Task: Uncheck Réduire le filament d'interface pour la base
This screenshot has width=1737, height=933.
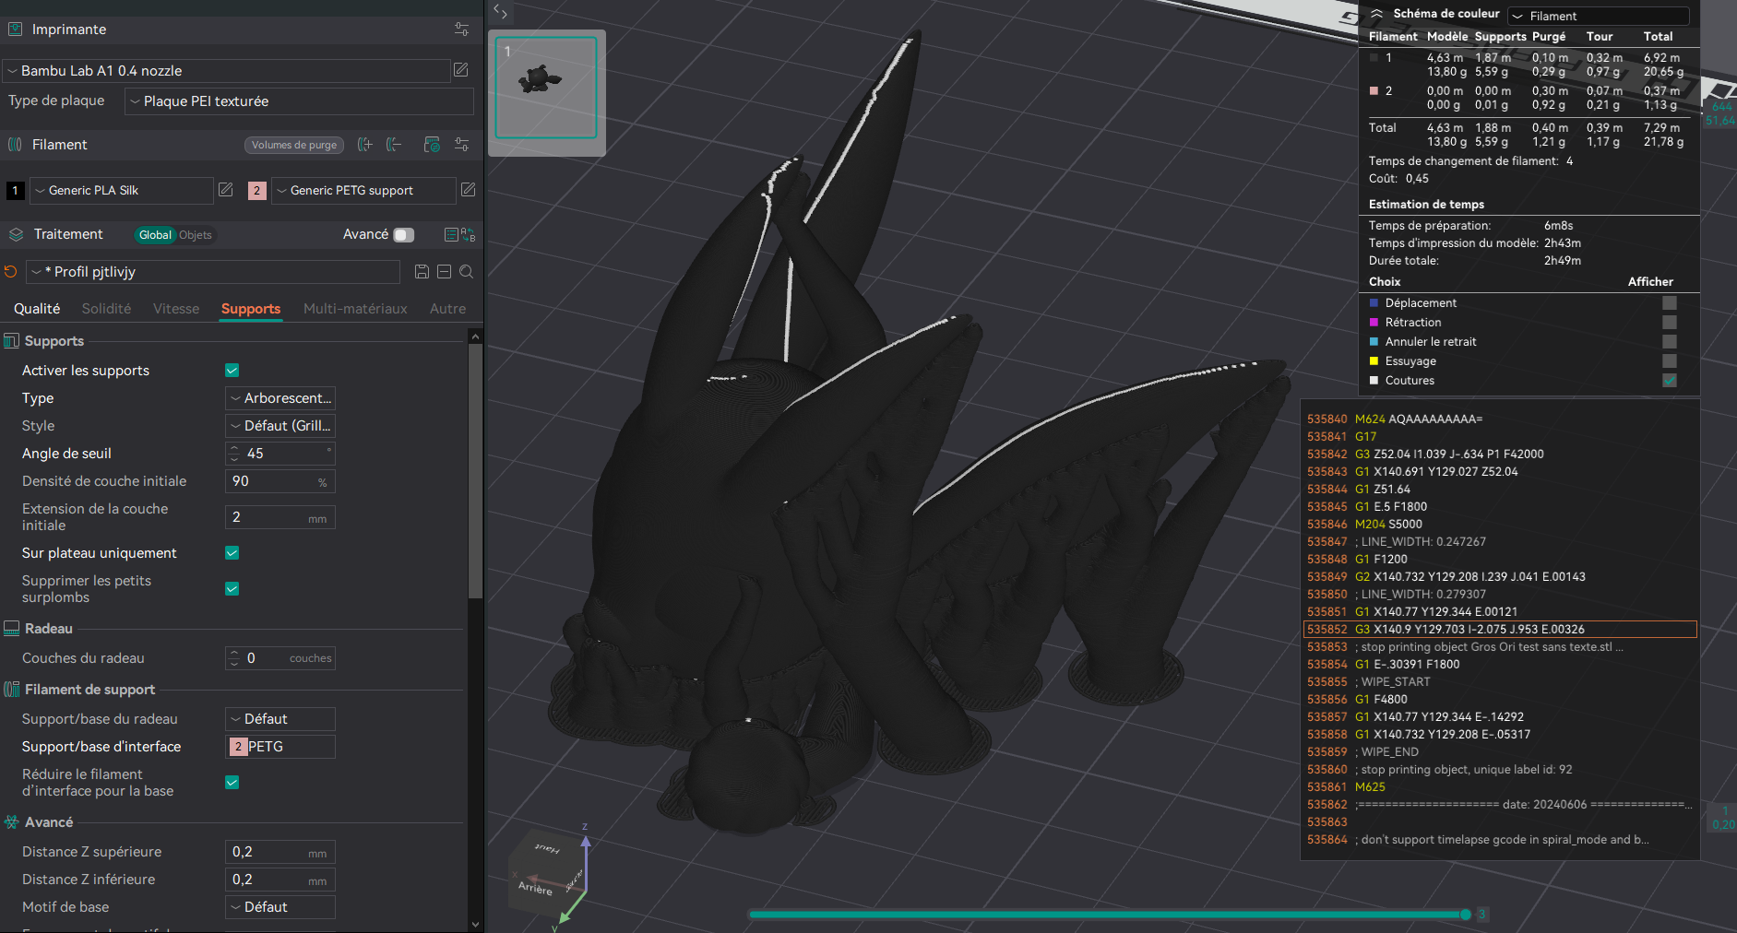Action: (x=232, y=783)
